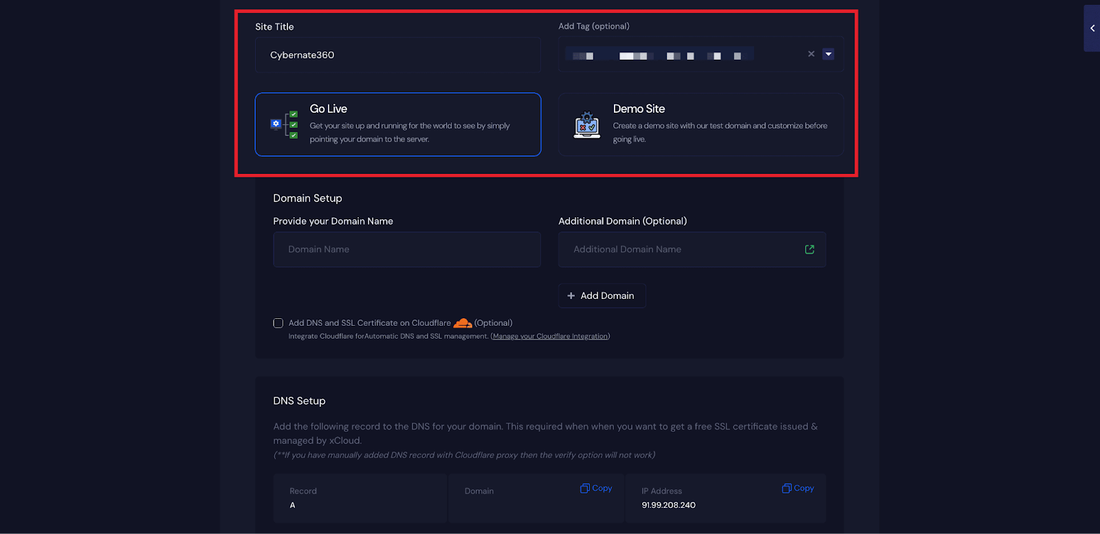This screenshot has height=534, width=1100.
Task: Clear the selected tag with X icon
Action: 811,54
